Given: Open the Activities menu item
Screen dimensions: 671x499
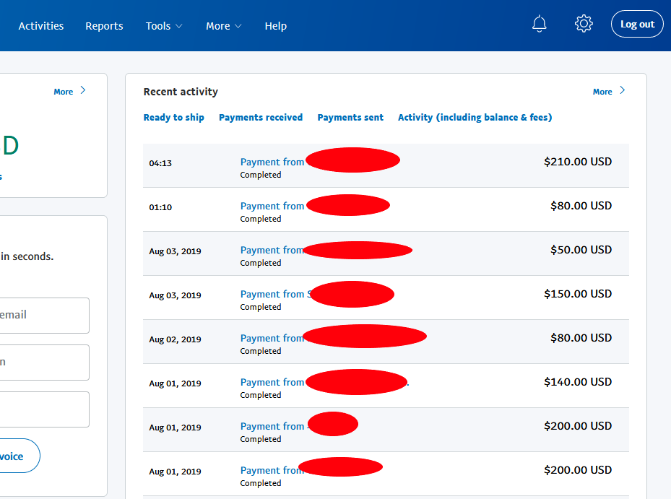Looking at the screenshot, I should pyautogui.click(x=41, y=26).
